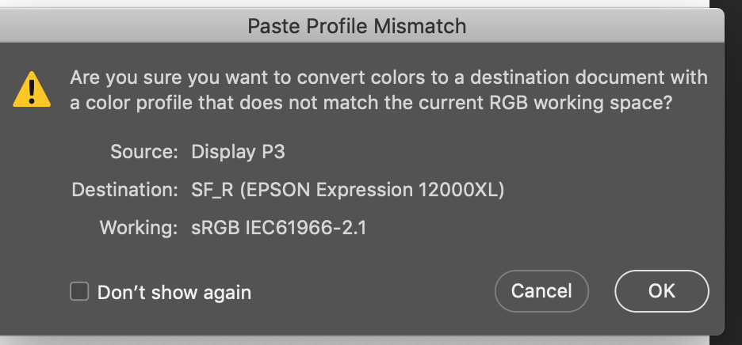Click the Source label
This screenshot has height=345, width=742.
coord(143,152)
